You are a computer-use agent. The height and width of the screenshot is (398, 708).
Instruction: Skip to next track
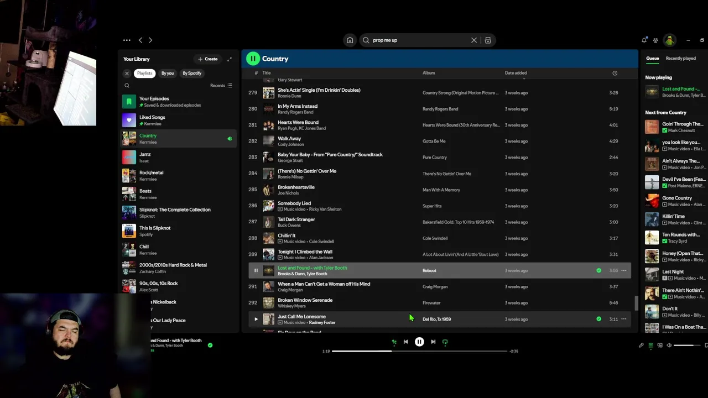click(x=433, y=342)
